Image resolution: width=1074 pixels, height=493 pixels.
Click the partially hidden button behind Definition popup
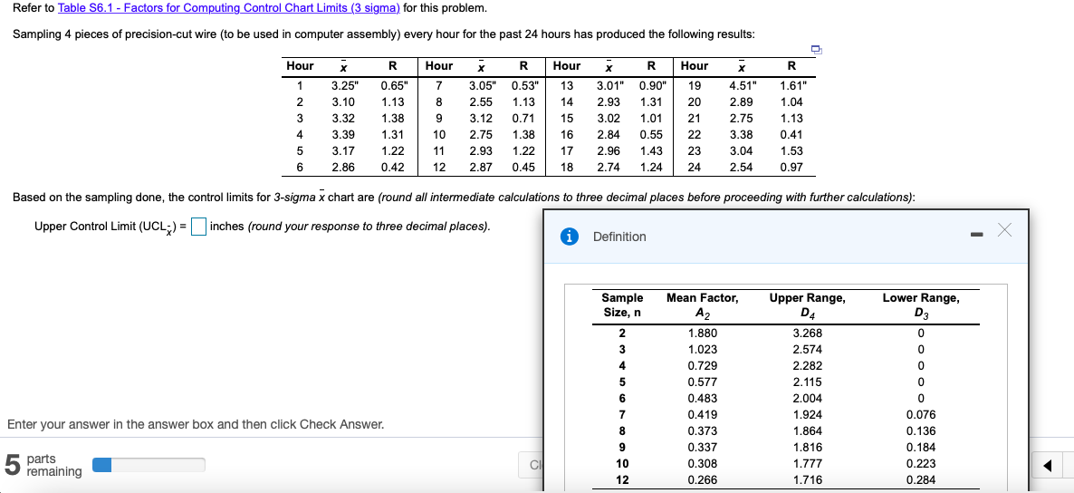tap(530, 466)
